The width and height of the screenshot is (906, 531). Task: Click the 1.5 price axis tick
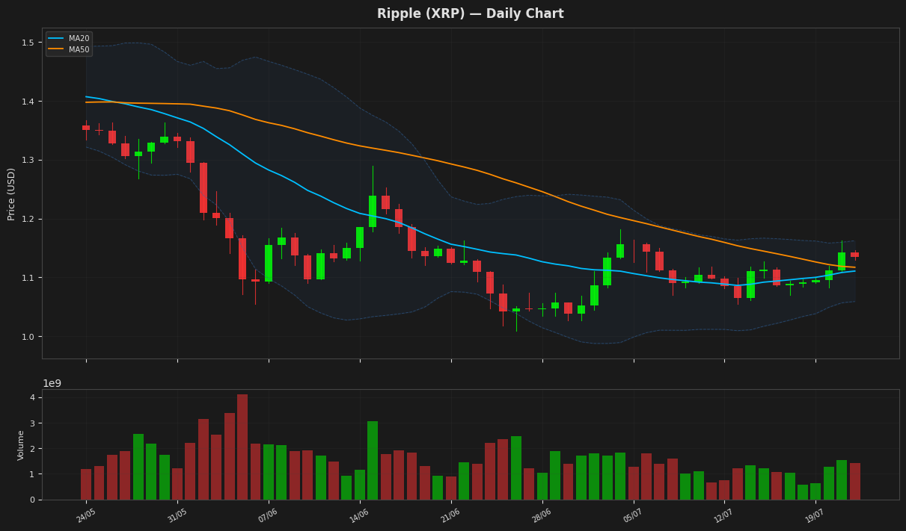click(x=28, y=43)
